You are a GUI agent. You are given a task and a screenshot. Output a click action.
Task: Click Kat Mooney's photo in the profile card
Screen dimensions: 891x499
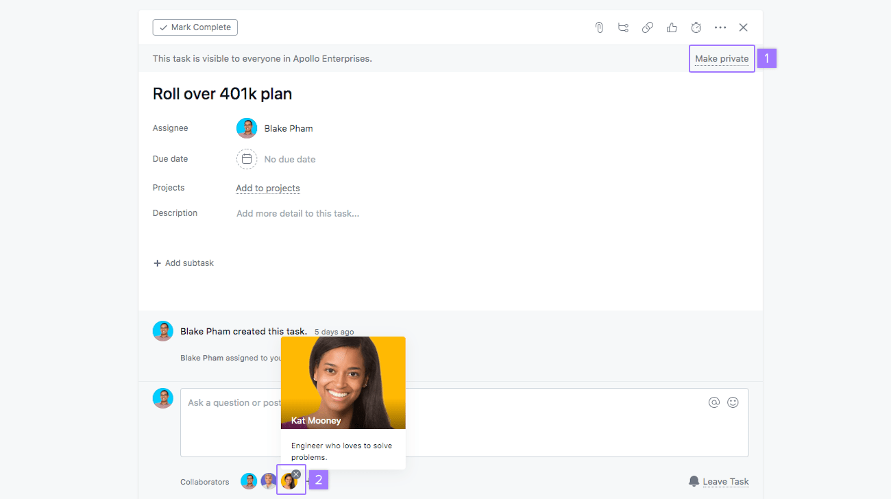tap(343, 382)
